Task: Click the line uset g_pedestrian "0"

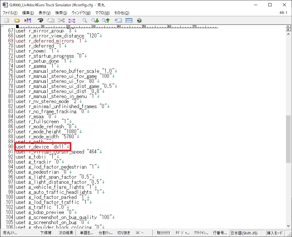Action: (44, 171)
